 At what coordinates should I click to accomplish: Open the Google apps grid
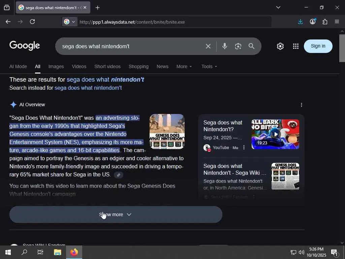pos(296,46)
